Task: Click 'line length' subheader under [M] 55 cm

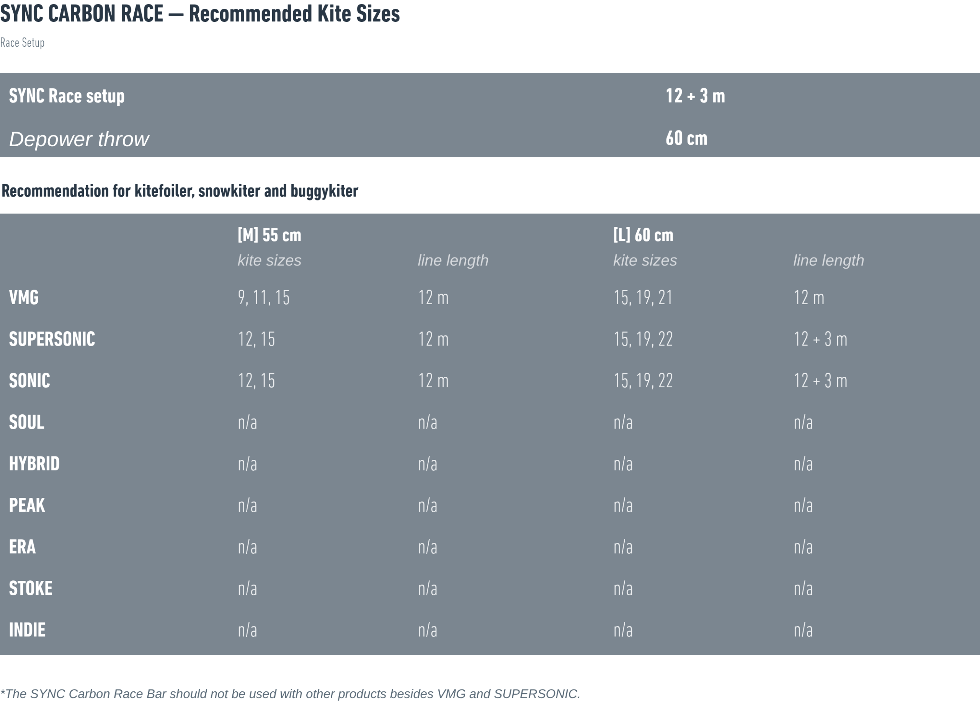Action: tap(453, 261)
